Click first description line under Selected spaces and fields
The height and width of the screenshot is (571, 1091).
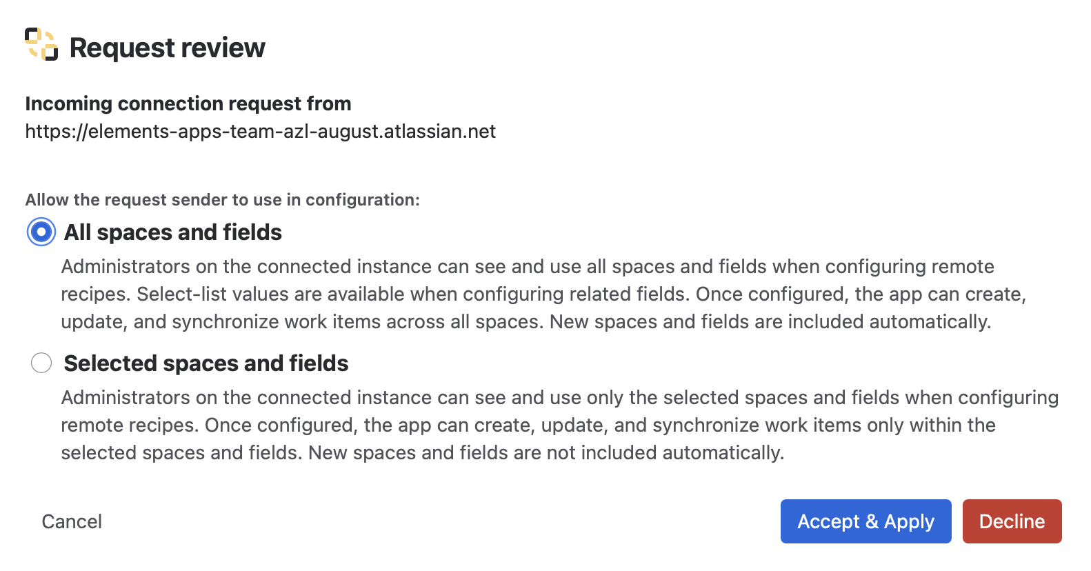click(x=560, y=398)
